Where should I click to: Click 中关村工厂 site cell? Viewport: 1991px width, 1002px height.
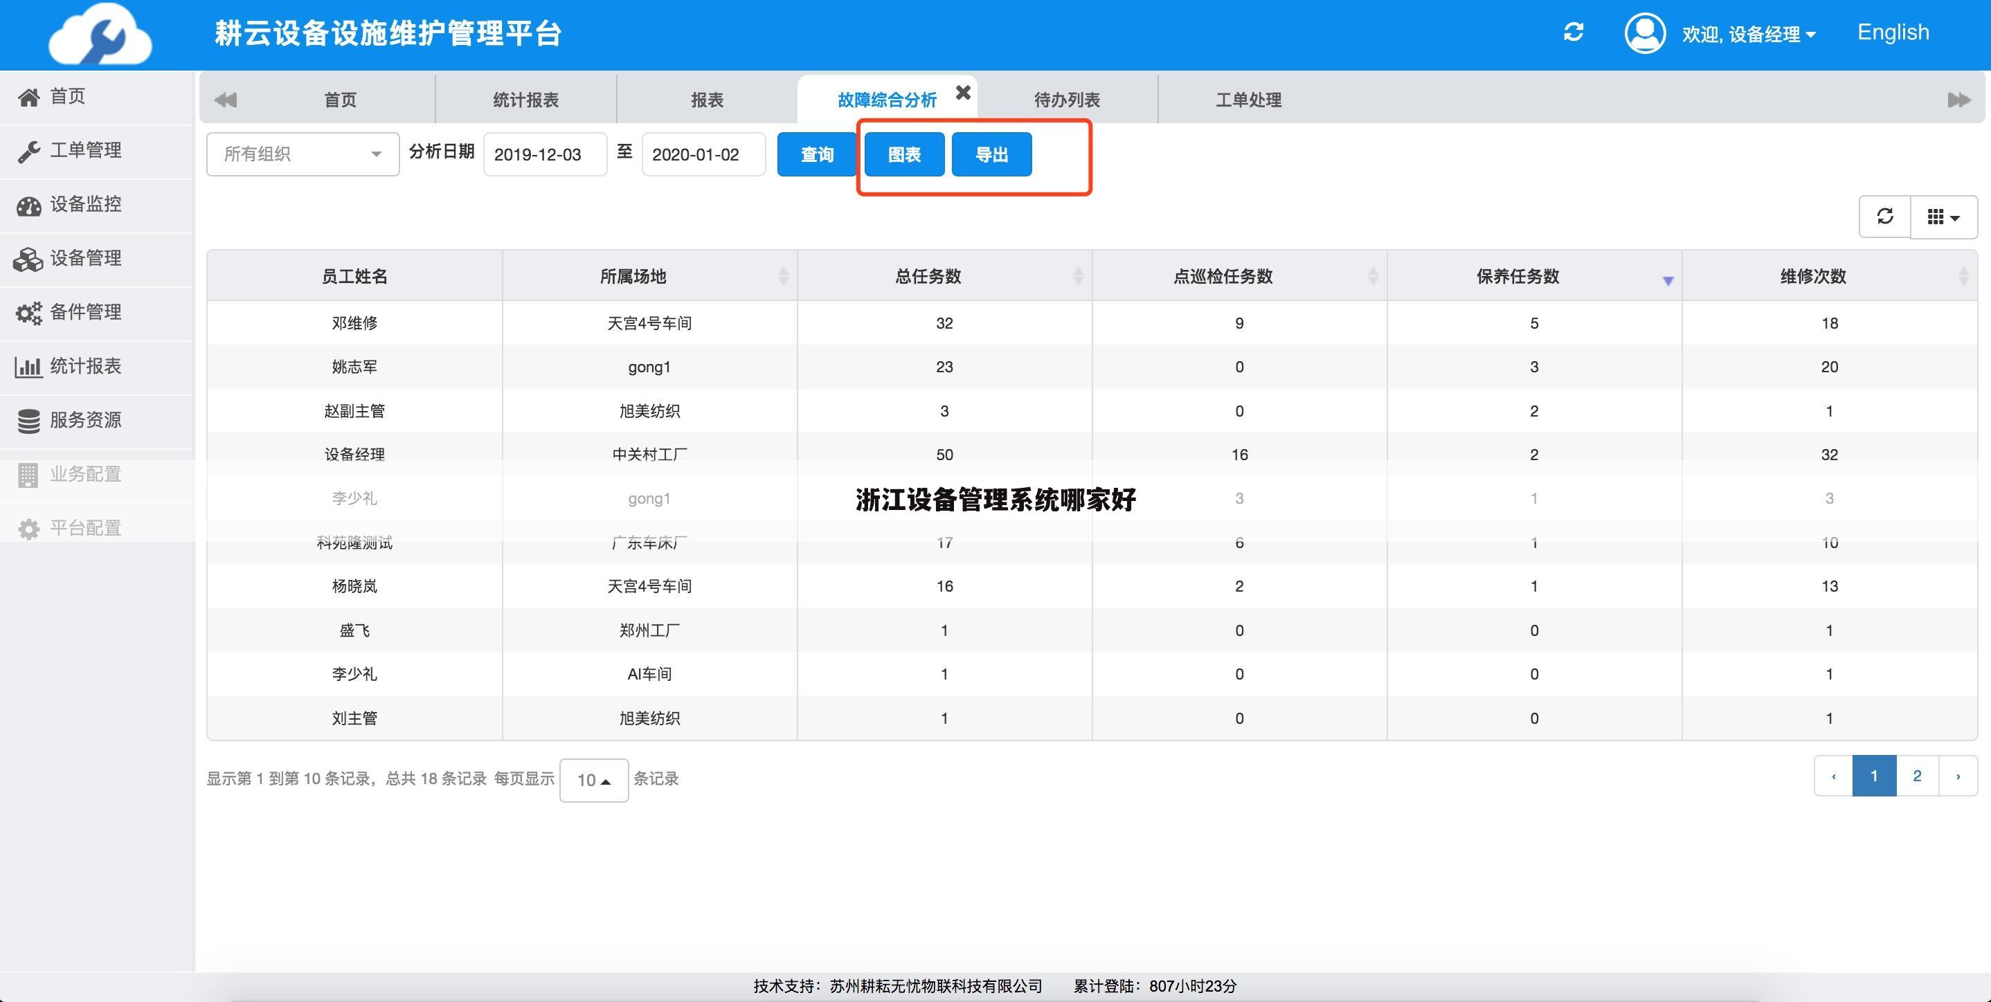point(649,454)
